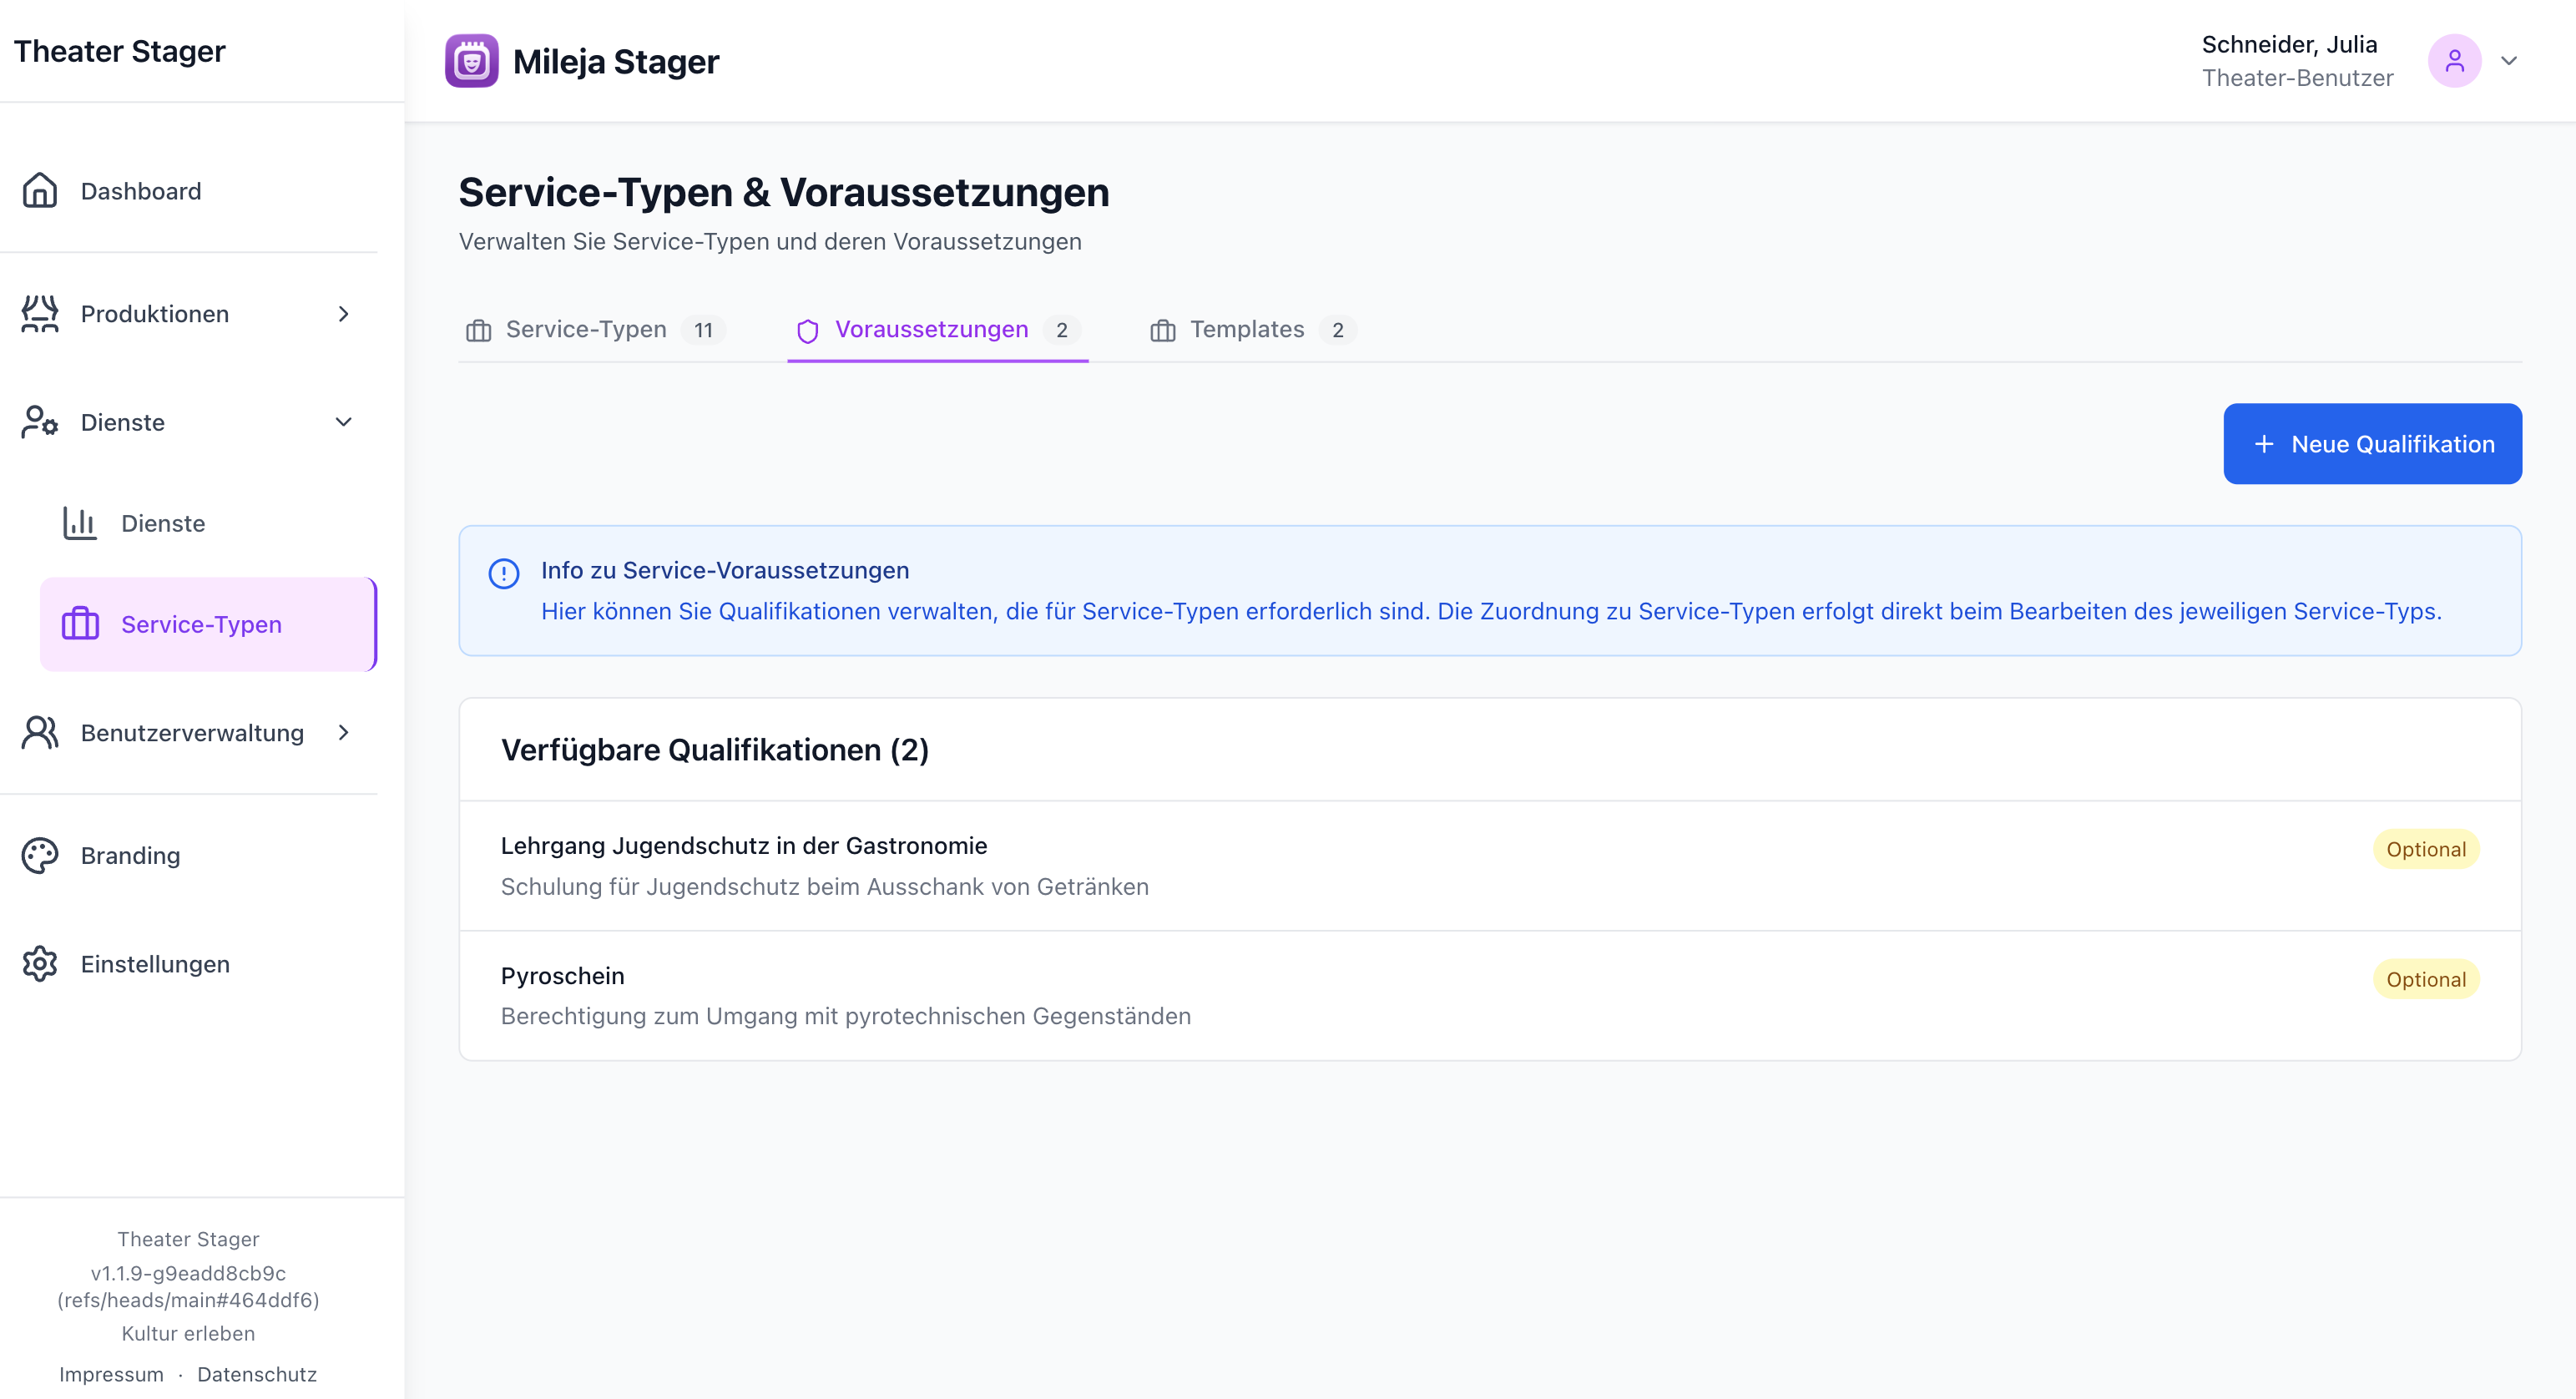This screenshot has height=1399, width=2576.
Task: Click the Produktionen theater masks icon
Action: click(x=40, y=313)
